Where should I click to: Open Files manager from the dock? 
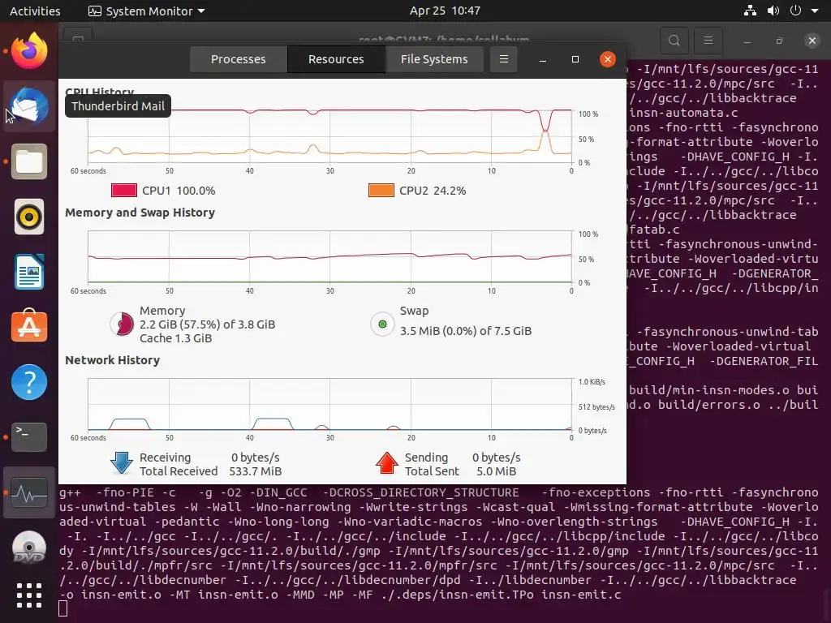pos(29,161)
